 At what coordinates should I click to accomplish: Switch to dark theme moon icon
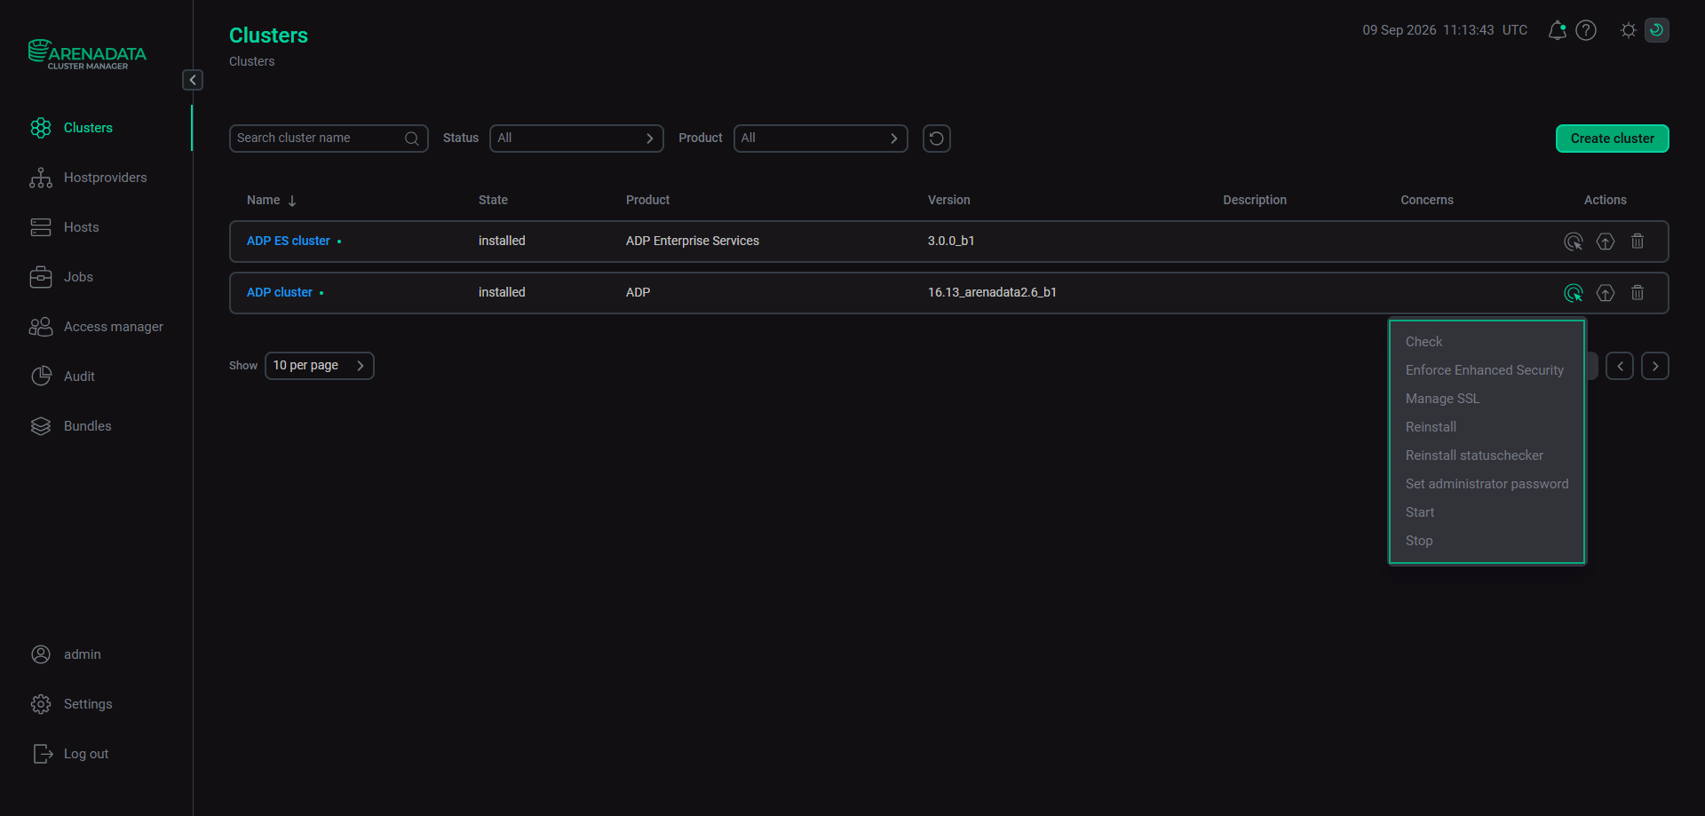(x=1657, y=30)
